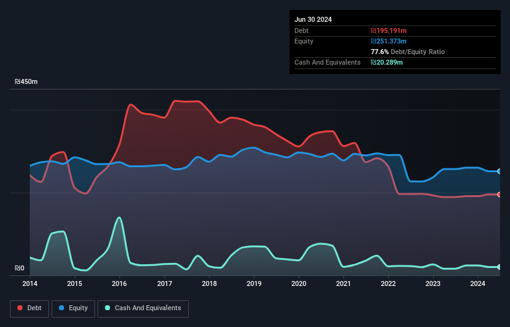510x327 pixels.
Task: Click the ₪195.191m debt value
Action: [389, 30]
